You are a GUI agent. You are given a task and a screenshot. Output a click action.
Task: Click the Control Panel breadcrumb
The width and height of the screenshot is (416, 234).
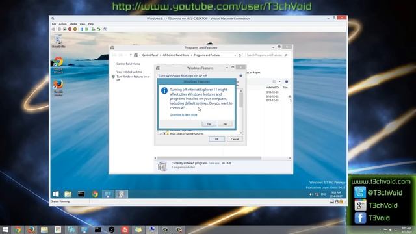point(150,55)
